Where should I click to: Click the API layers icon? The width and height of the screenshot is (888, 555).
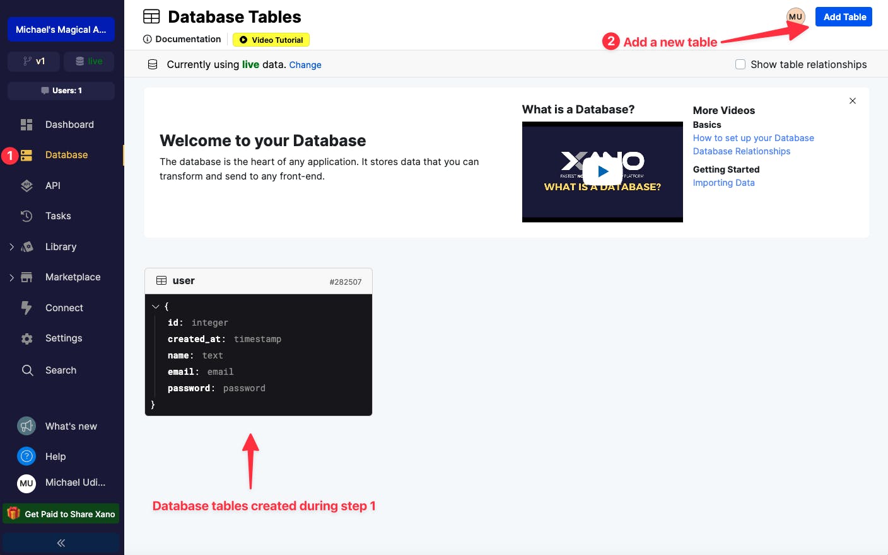point(26,186)
